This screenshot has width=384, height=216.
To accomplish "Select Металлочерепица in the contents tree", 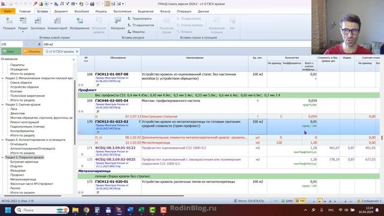I will 23,179.
